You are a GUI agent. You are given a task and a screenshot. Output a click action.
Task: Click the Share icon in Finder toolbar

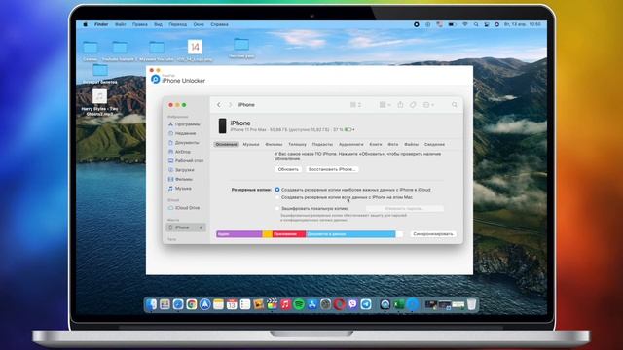point(400,105)
